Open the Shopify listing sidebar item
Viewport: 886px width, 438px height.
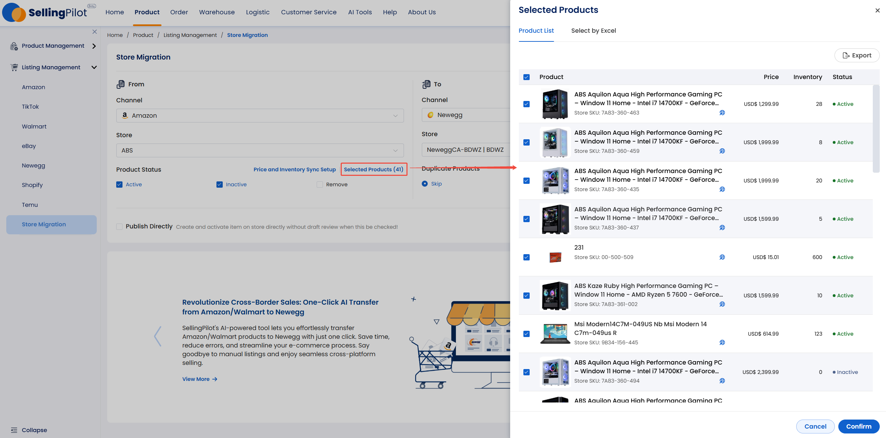[32, 185]
